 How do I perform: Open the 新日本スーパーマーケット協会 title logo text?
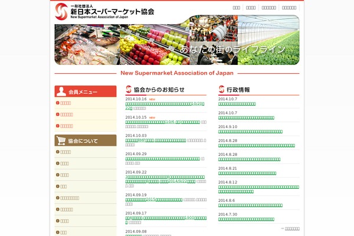pyautogui.click(x=112, y=11)
